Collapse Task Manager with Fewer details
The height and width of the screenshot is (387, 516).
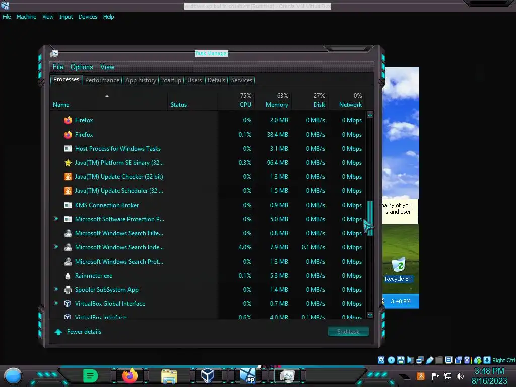78,332
